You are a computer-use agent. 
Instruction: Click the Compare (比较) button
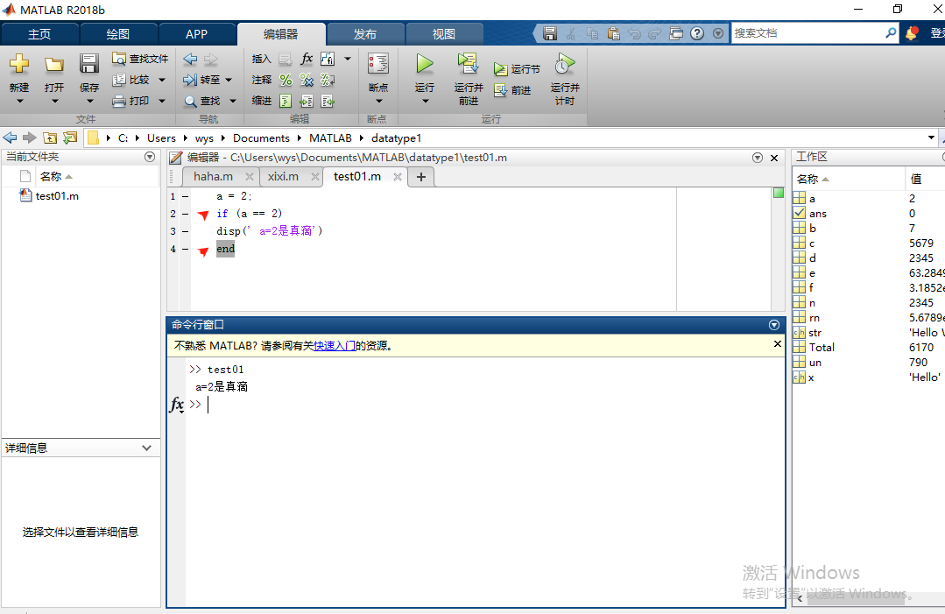(x=131, y=80)
